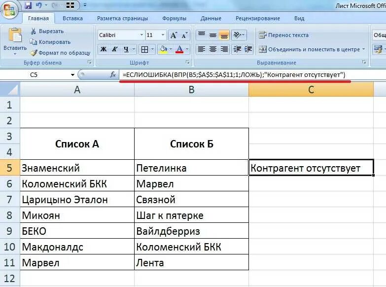Expand borders options dropdown arrow
Viewport: 386px width, 287px height.
coord(152,49)
